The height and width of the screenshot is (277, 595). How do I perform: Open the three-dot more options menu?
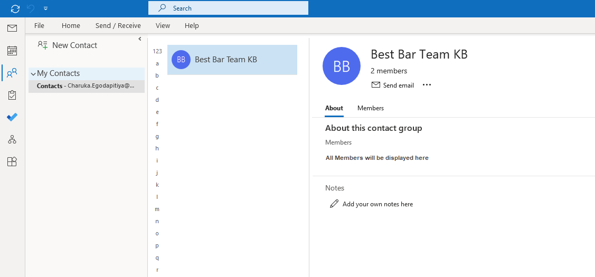pos(427,85)
